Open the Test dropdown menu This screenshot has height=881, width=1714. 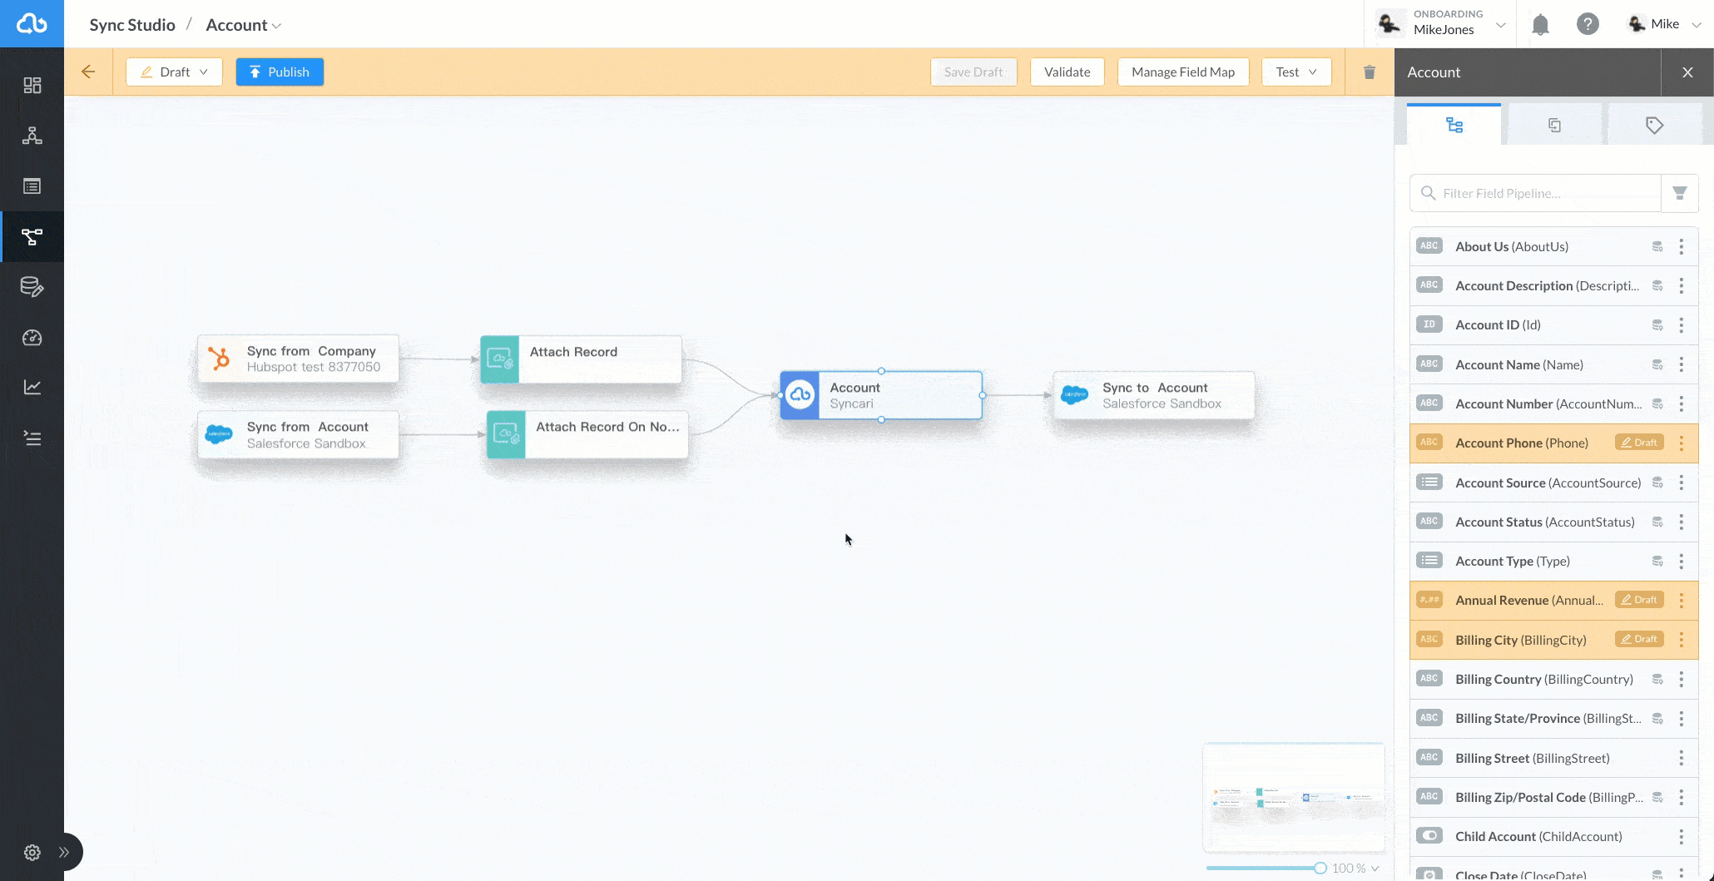click(x=1296, y=72)
